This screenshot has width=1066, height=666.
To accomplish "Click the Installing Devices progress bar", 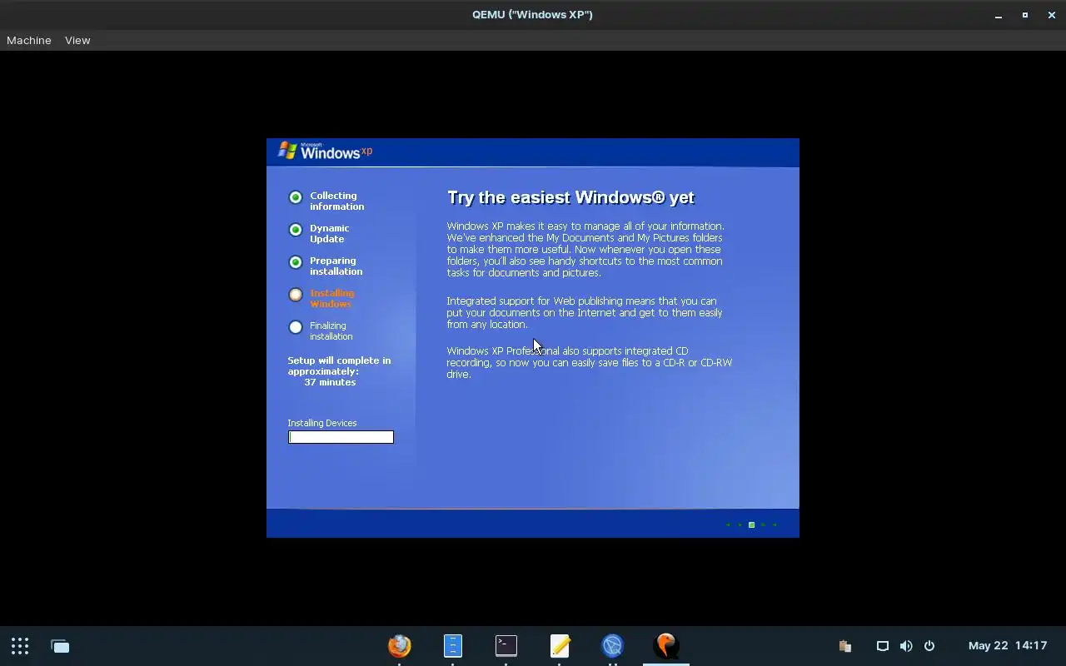I will tap(341, 437).
